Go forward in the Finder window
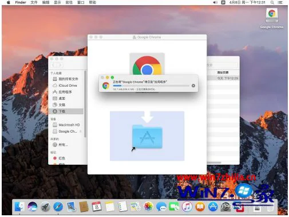The image size is (289, 217). pos(60,65)
